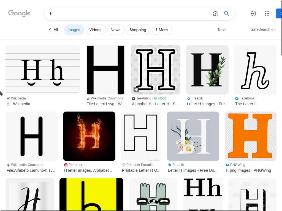The width and height of the screenshot is (282, 211).
Task: Open the printable outline H thumbnail
Action: tap(141, 136)
